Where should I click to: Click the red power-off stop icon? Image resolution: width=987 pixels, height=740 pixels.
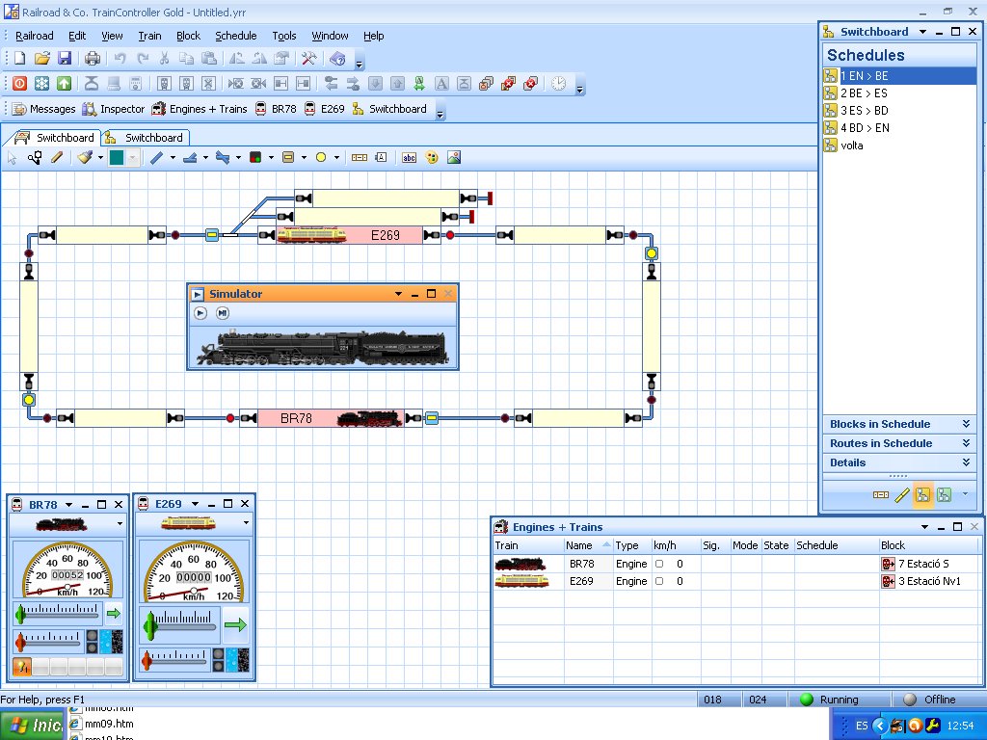[19, 84]
